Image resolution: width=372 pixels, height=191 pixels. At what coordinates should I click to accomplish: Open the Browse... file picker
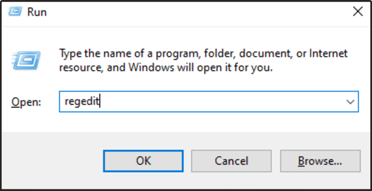point(320,160)
